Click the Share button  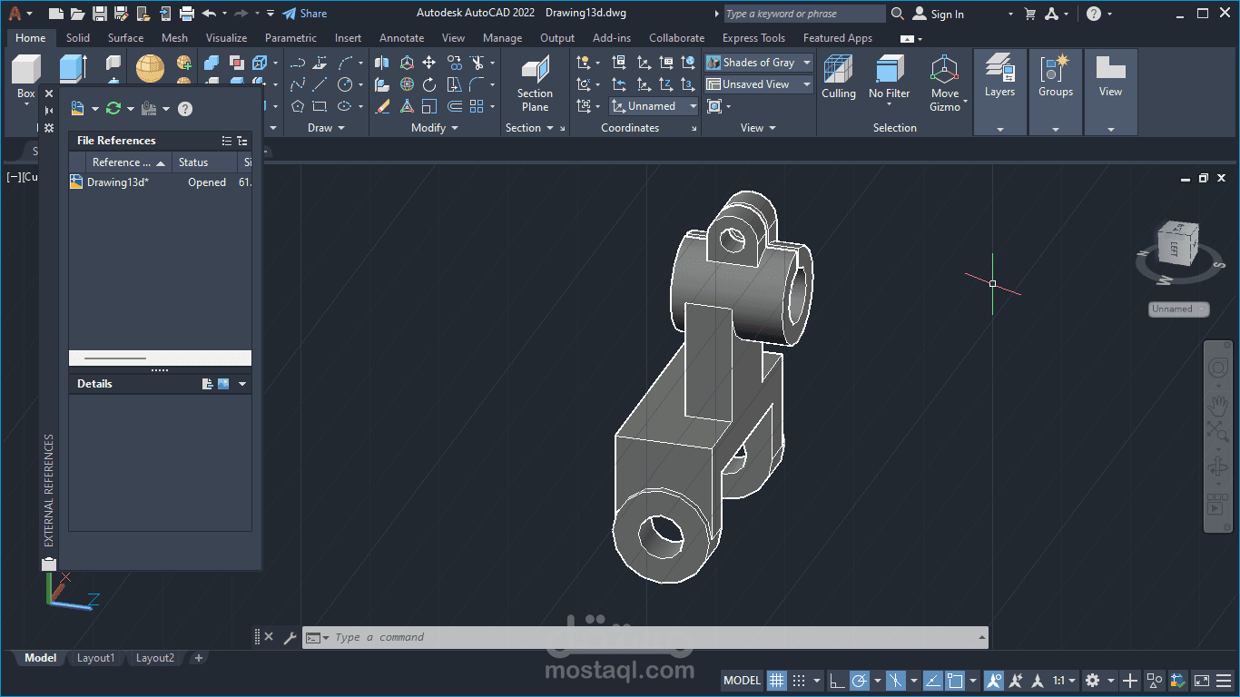coord(305,14)
